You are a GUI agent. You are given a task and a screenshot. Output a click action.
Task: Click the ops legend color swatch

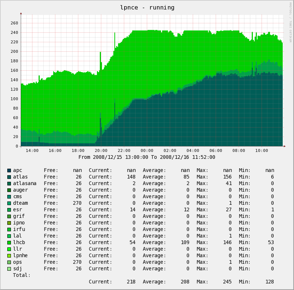(x=9, y=262)
